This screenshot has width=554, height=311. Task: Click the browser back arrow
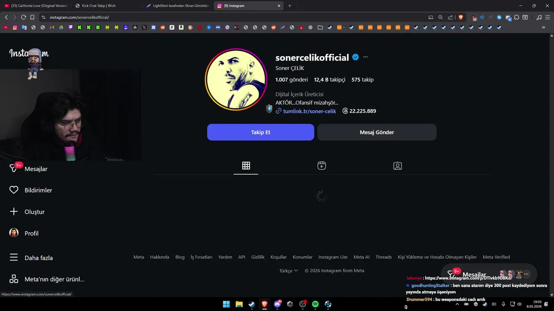pos(6,17)
